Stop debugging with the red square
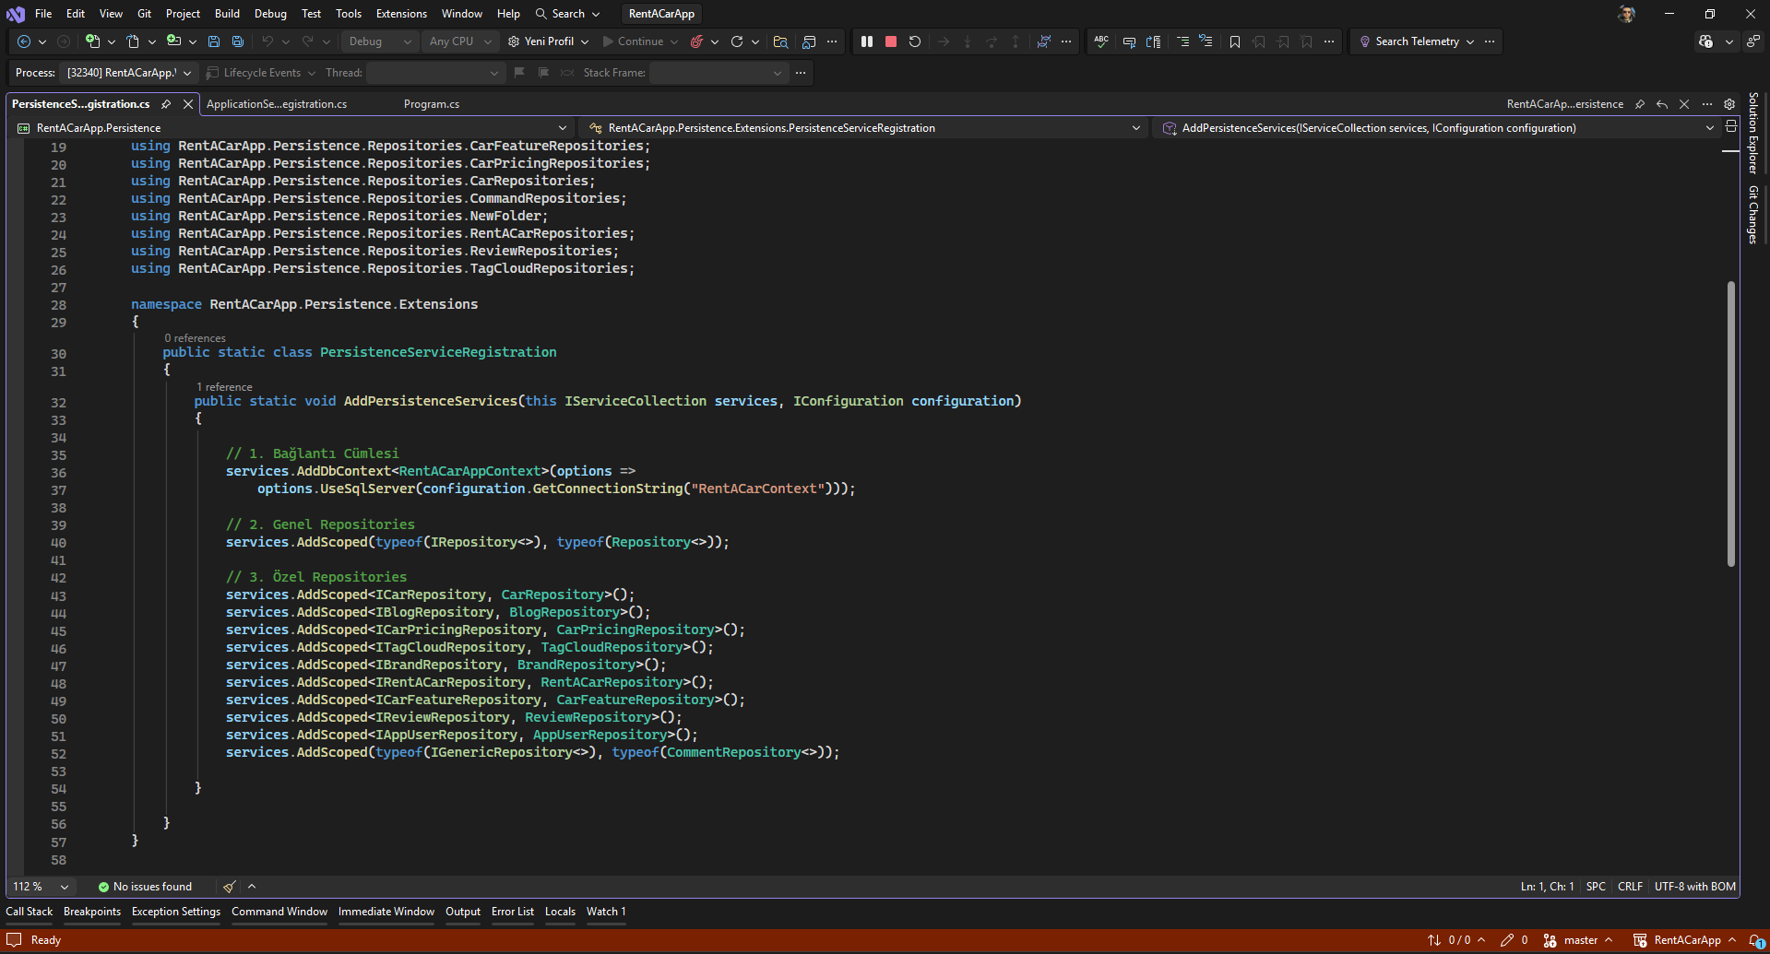 891,41
